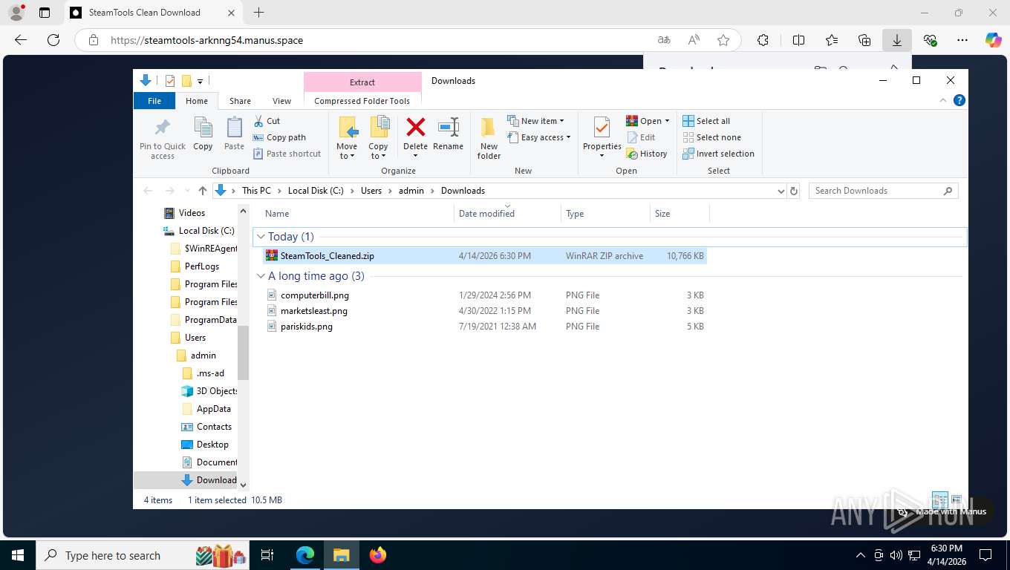Choose Copy path in Clipboard group
Screen dimensions: 1010x570
click(279, 137)
